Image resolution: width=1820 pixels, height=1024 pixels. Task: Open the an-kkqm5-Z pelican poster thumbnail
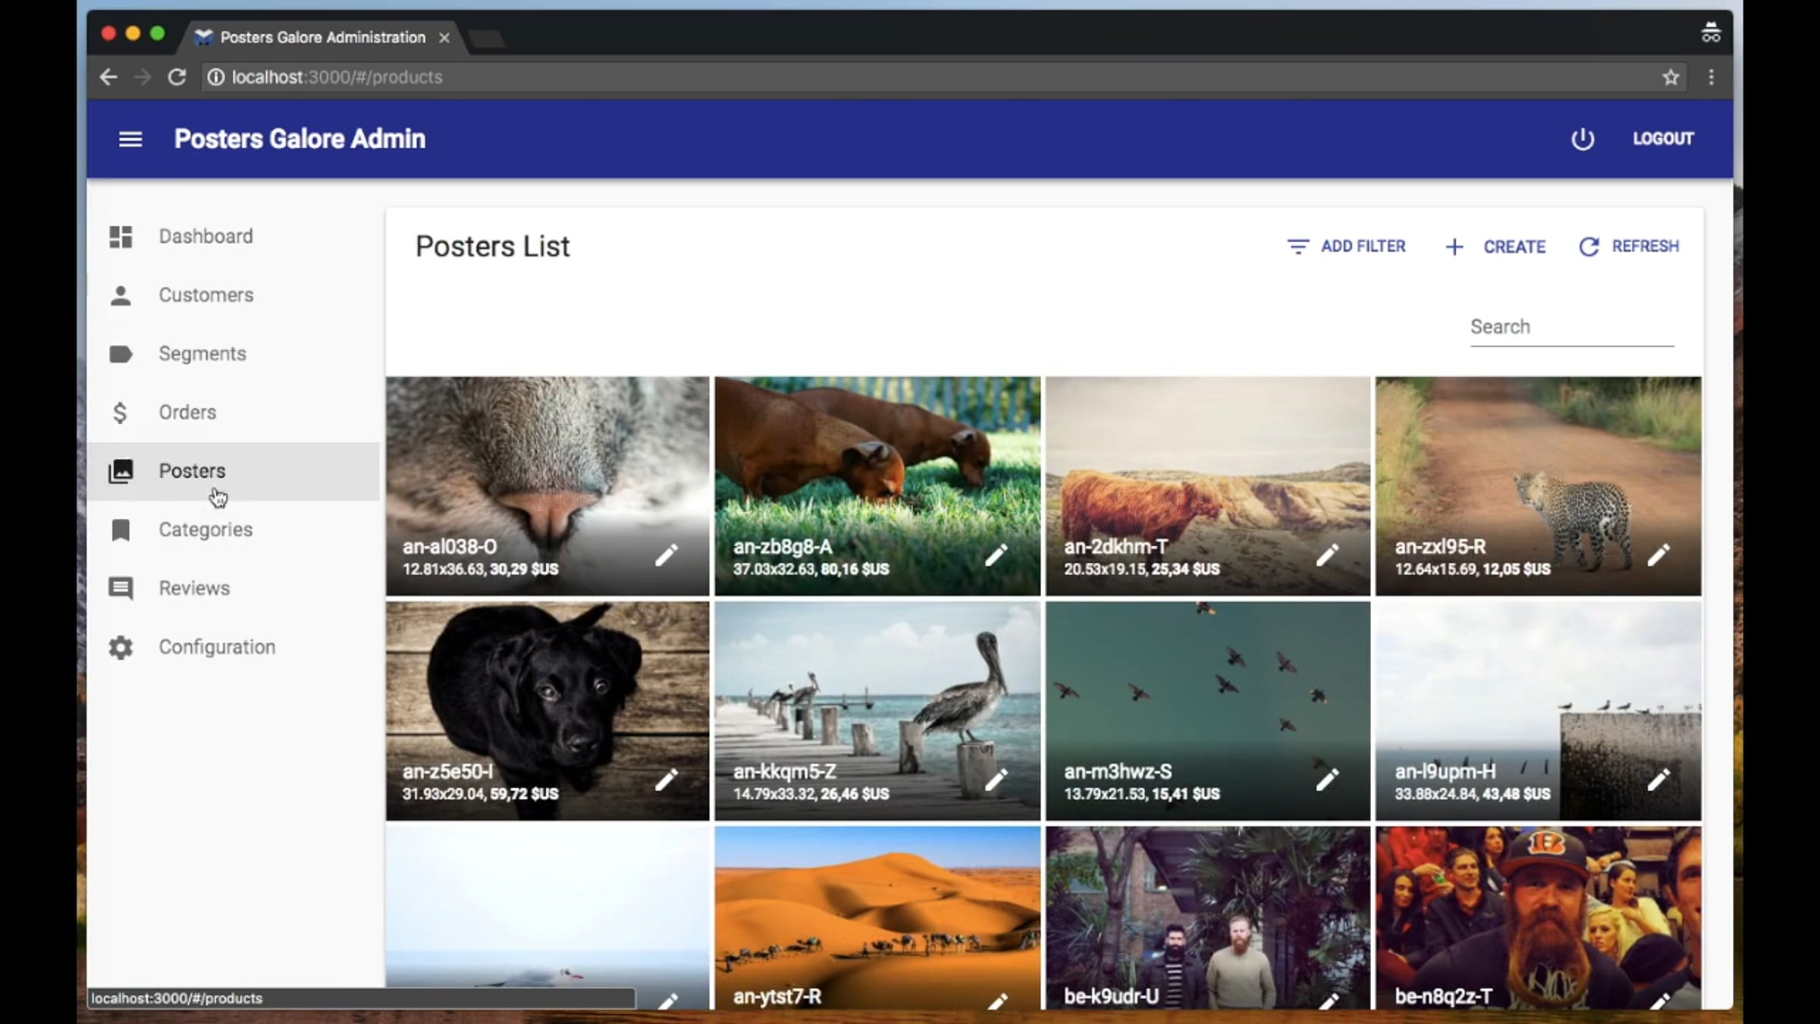[877, 711]
